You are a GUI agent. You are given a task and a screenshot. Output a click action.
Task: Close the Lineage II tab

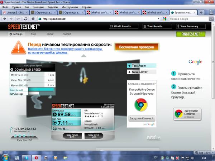[27, 13]
